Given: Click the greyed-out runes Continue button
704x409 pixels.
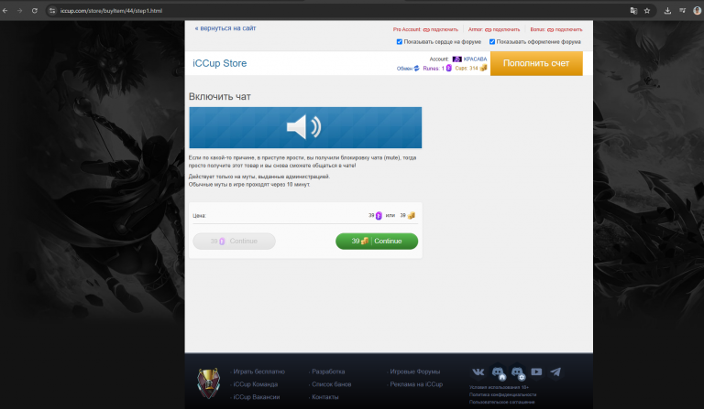Looking at the screenshot, I should click(x=234, y=241).
